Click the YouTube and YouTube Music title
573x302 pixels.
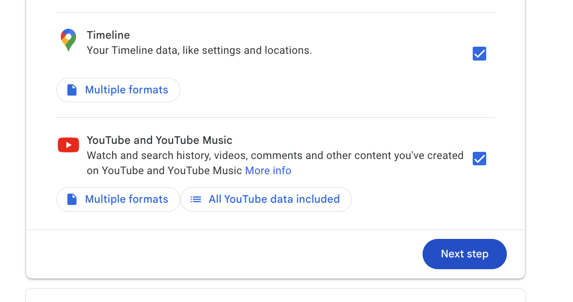point(159,140)
